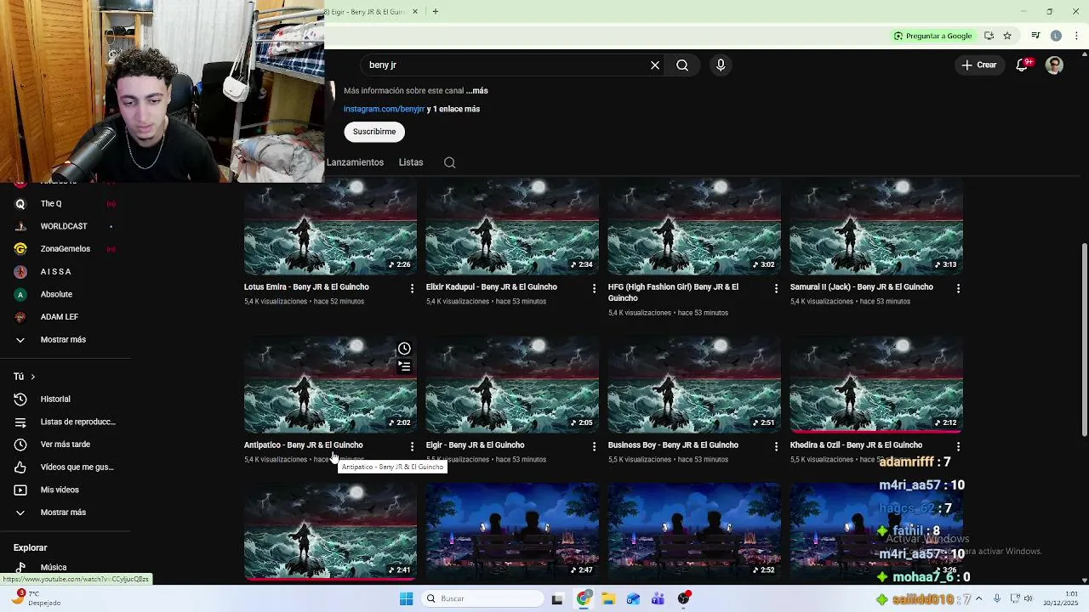
Task: Open a new browser tab
Action: tap(435, 12)
